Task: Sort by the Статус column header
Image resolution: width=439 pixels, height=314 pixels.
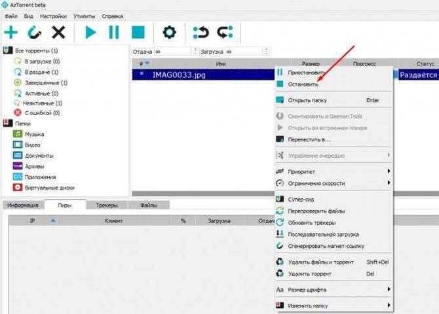Action: pos(425,64)
